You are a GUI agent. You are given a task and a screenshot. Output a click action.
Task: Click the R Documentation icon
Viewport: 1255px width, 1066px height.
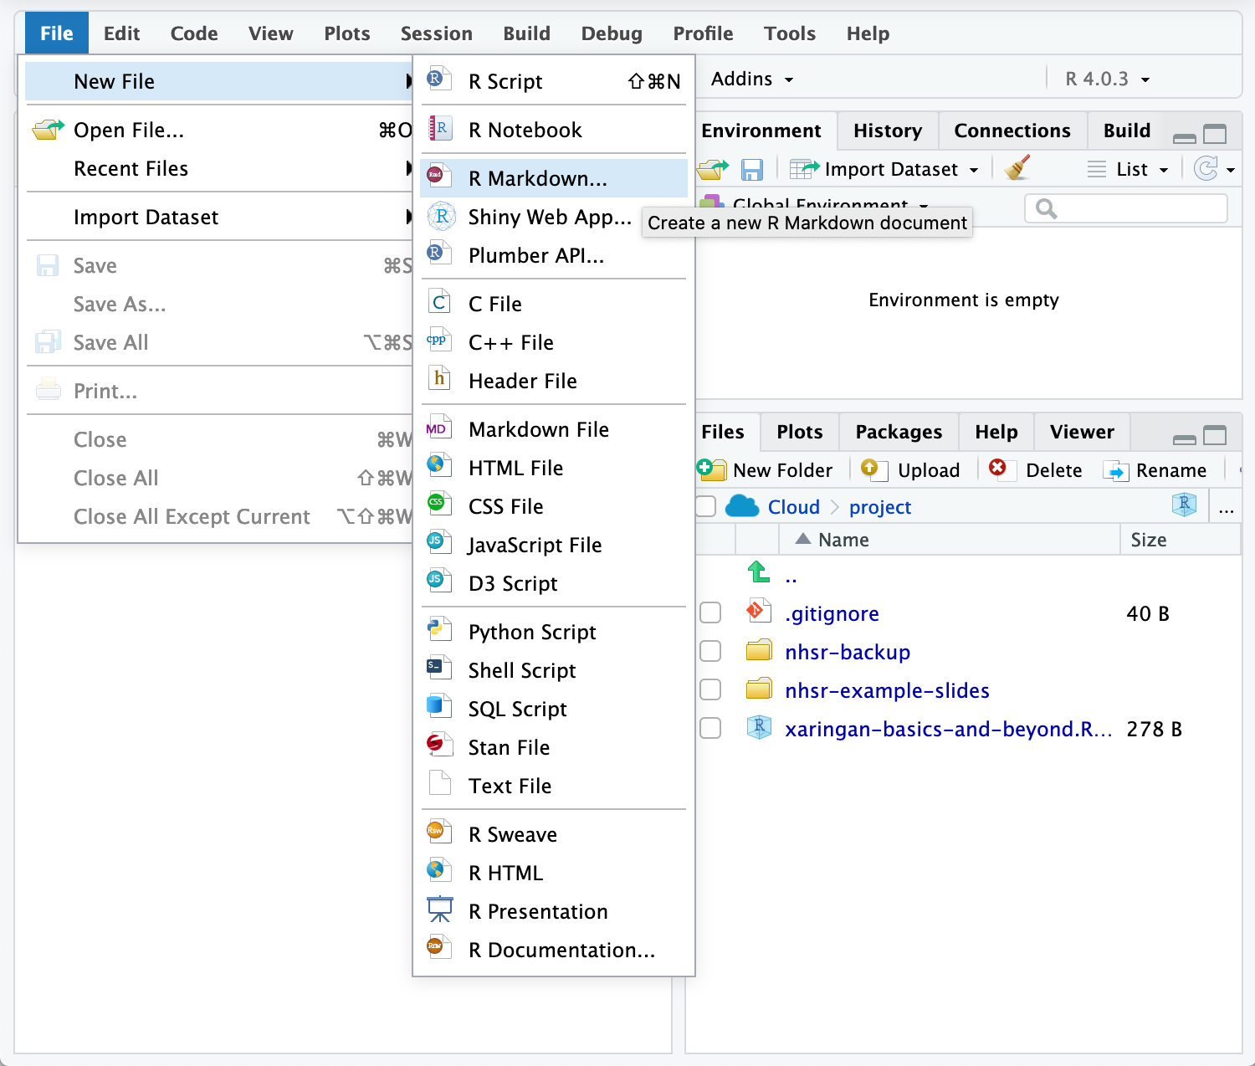pos(438,947)
